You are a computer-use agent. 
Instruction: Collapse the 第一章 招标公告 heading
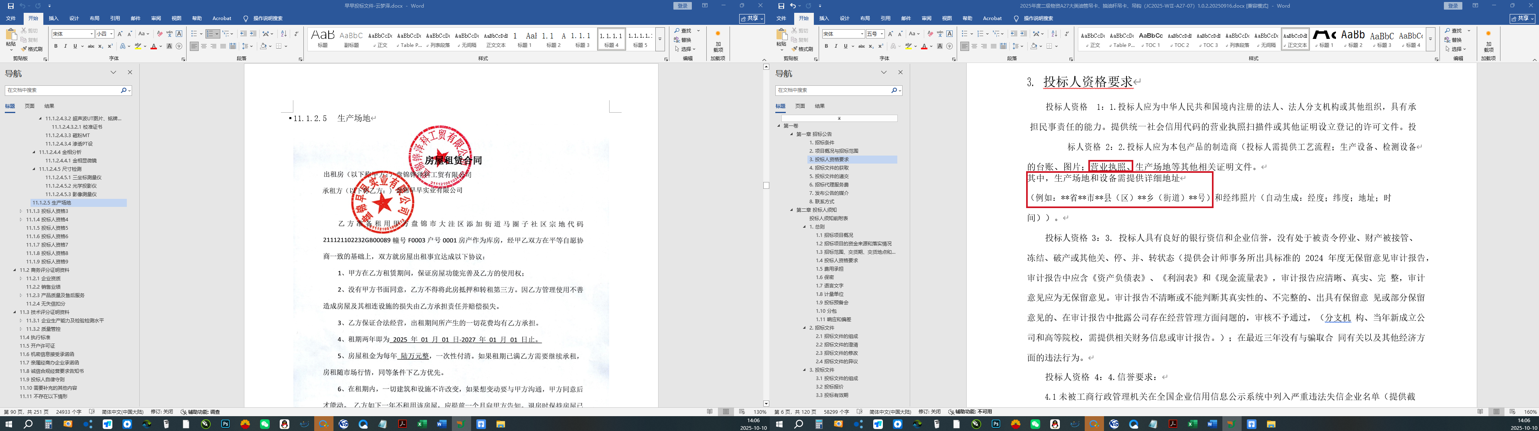[x=792, y=134]
